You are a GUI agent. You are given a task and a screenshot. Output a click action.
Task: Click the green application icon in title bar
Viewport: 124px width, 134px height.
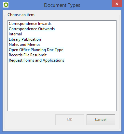pos(6,5)
